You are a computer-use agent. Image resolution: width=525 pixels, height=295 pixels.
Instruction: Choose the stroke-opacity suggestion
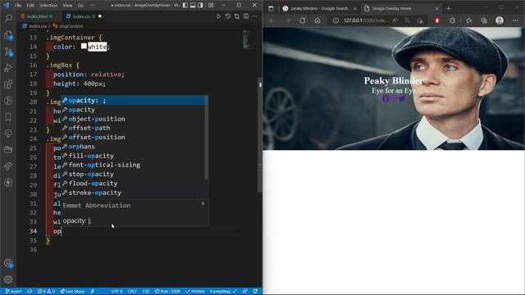[x=135, y=193]
